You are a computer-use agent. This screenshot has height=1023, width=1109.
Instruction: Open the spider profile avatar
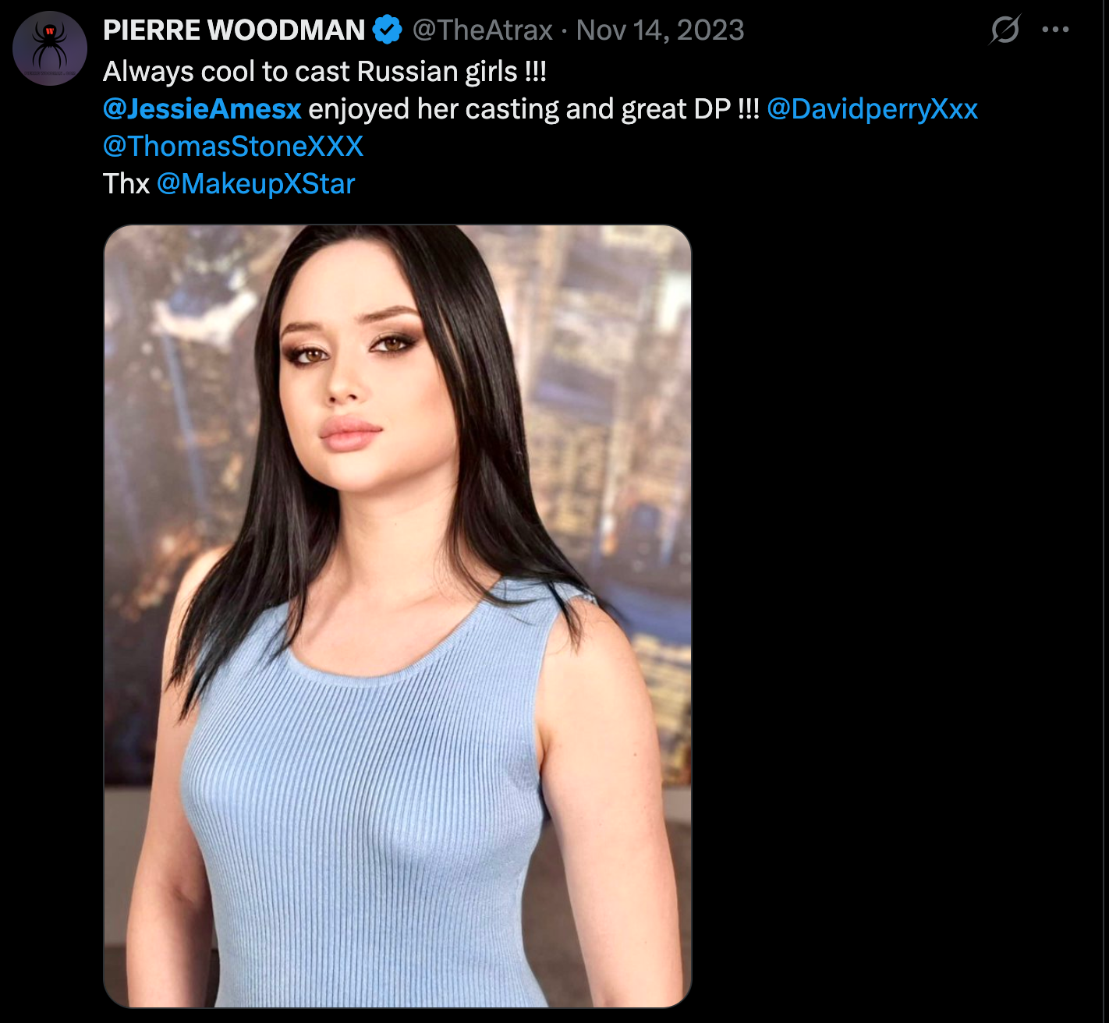click(50, 48)
